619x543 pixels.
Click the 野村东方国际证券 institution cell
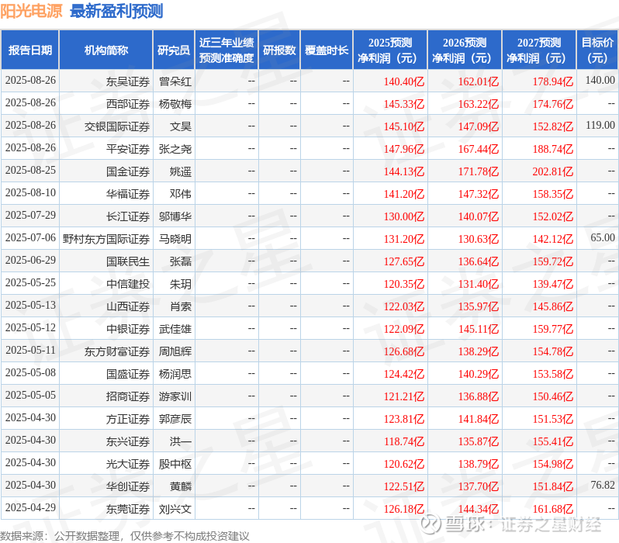point(106,240)
